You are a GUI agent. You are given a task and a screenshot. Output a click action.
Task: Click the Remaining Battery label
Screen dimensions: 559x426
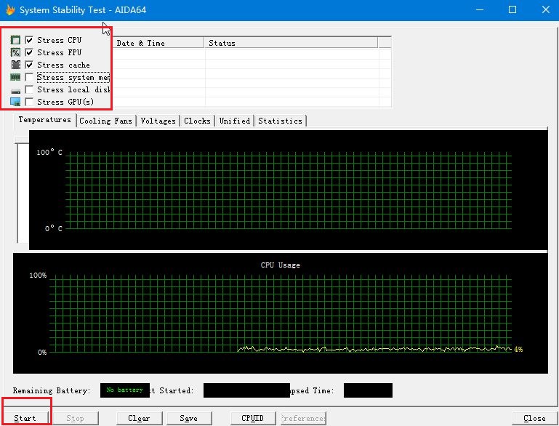tap(52, 390)
